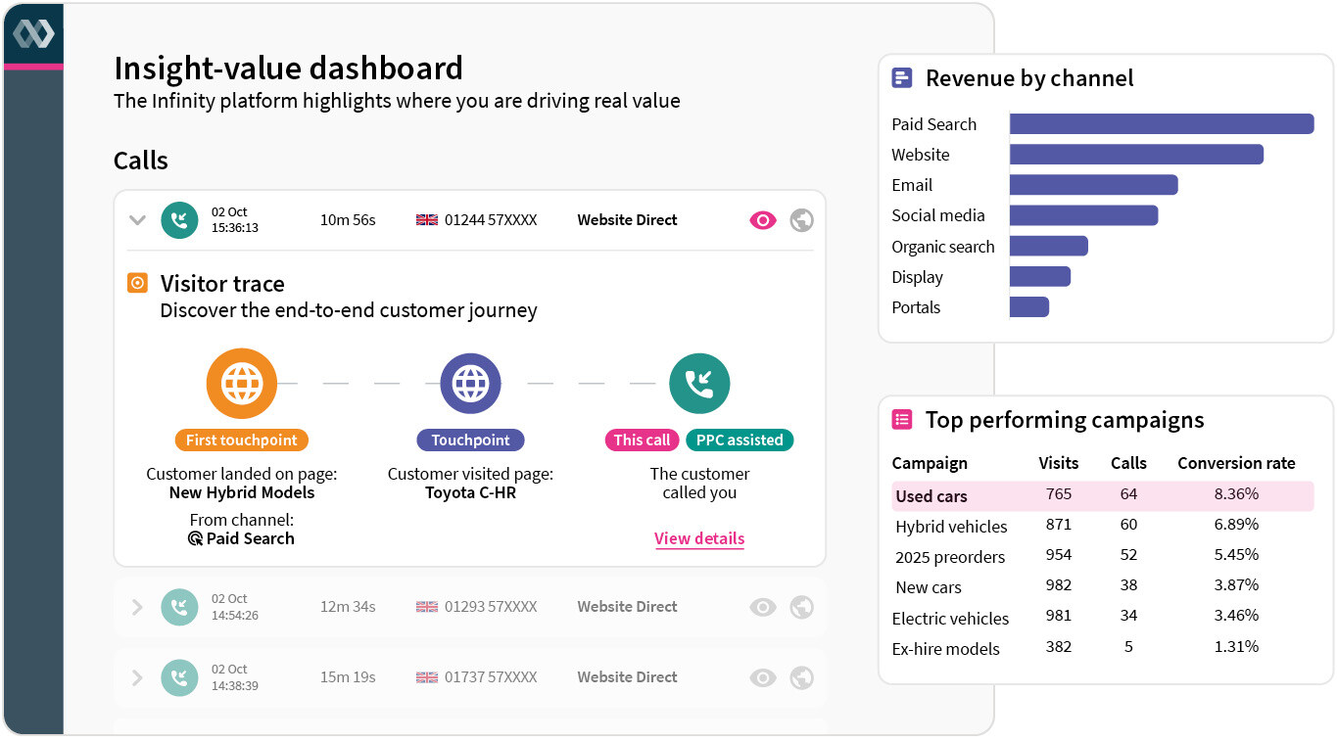1337x742 pixels.
Task: Click the inbound call icon for 15:36:13
Action: pos(179,220)
